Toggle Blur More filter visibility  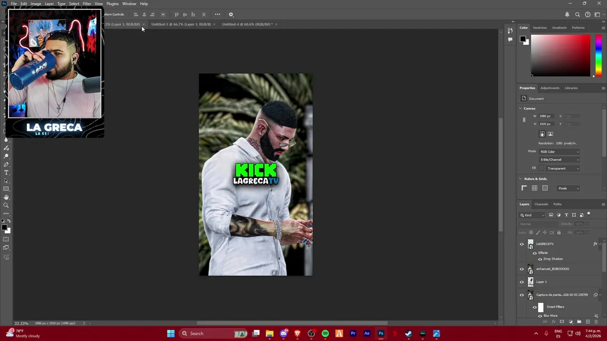(x=540, y=316)
